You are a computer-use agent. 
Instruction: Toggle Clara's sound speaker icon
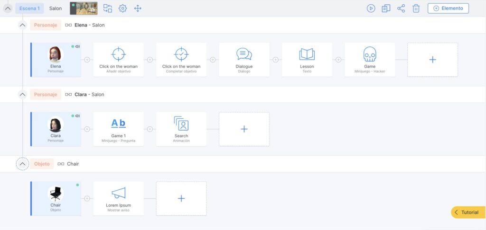pyautogui.click(x=77, y=116)
